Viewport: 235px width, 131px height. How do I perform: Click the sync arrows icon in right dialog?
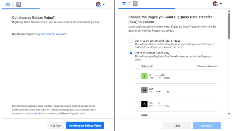tap(130, 4)
